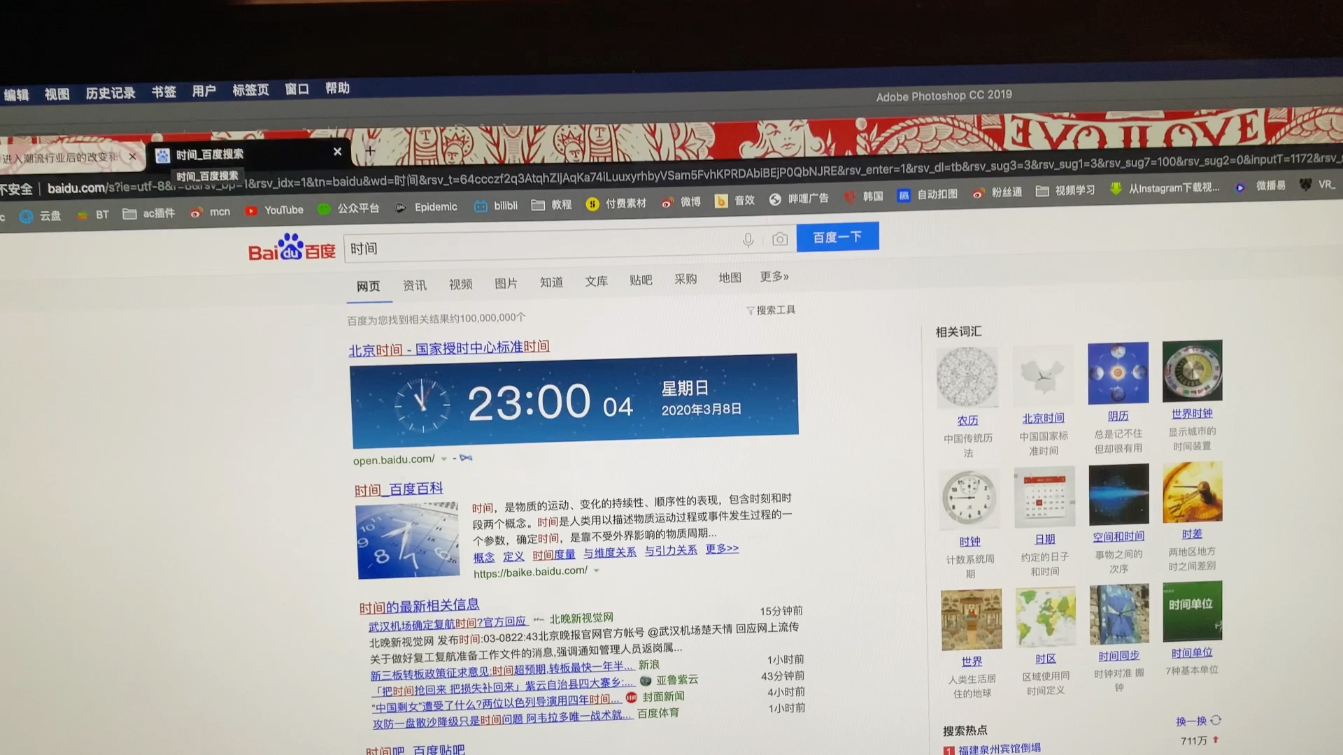The image size is (1343, 755).
Task: Switch to the 视频 search tab
Action: tap(460, 284)
